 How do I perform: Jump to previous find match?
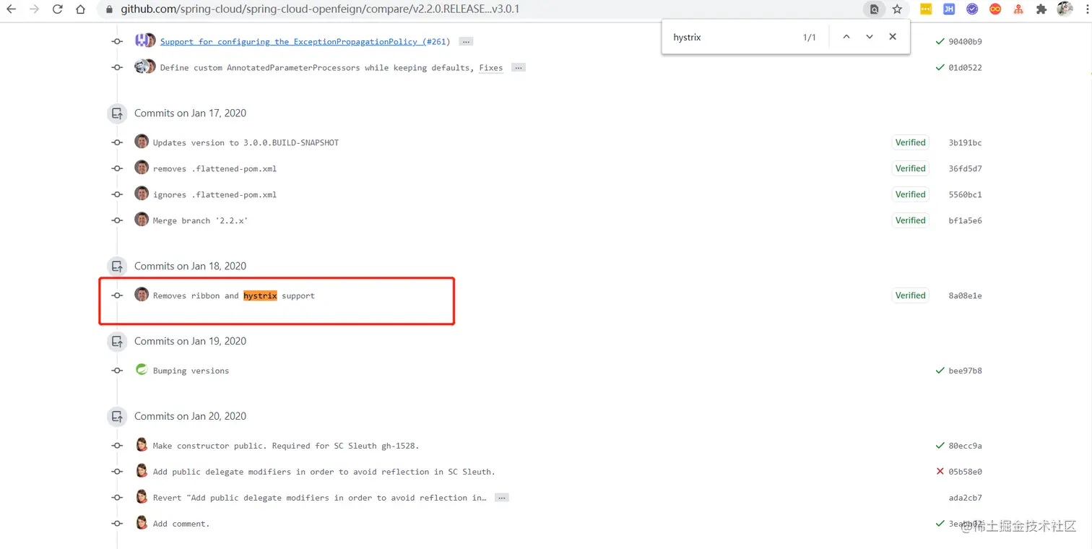click(x=846, y=37)
